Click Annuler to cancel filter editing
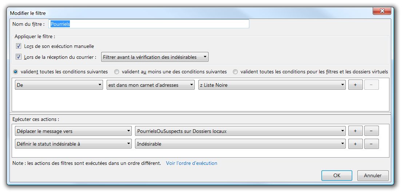This screenshot has width=408, height=195. coord(373,175)
